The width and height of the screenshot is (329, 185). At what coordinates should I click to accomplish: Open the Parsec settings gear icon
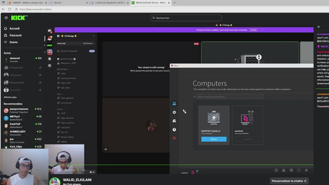(174, 112)
